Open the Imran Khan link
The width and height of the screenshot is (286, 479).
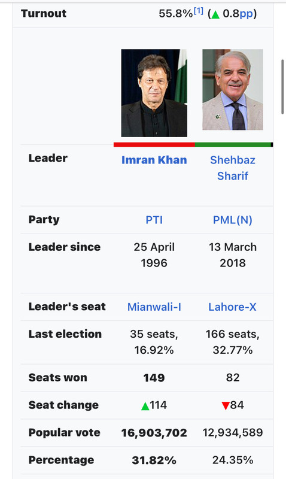tap(154, 160)
